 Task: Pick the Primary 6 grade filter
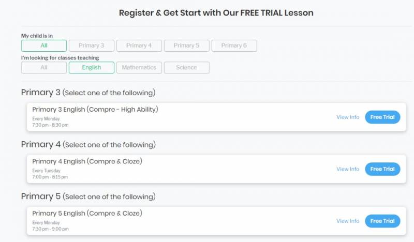tap(234, 46)
